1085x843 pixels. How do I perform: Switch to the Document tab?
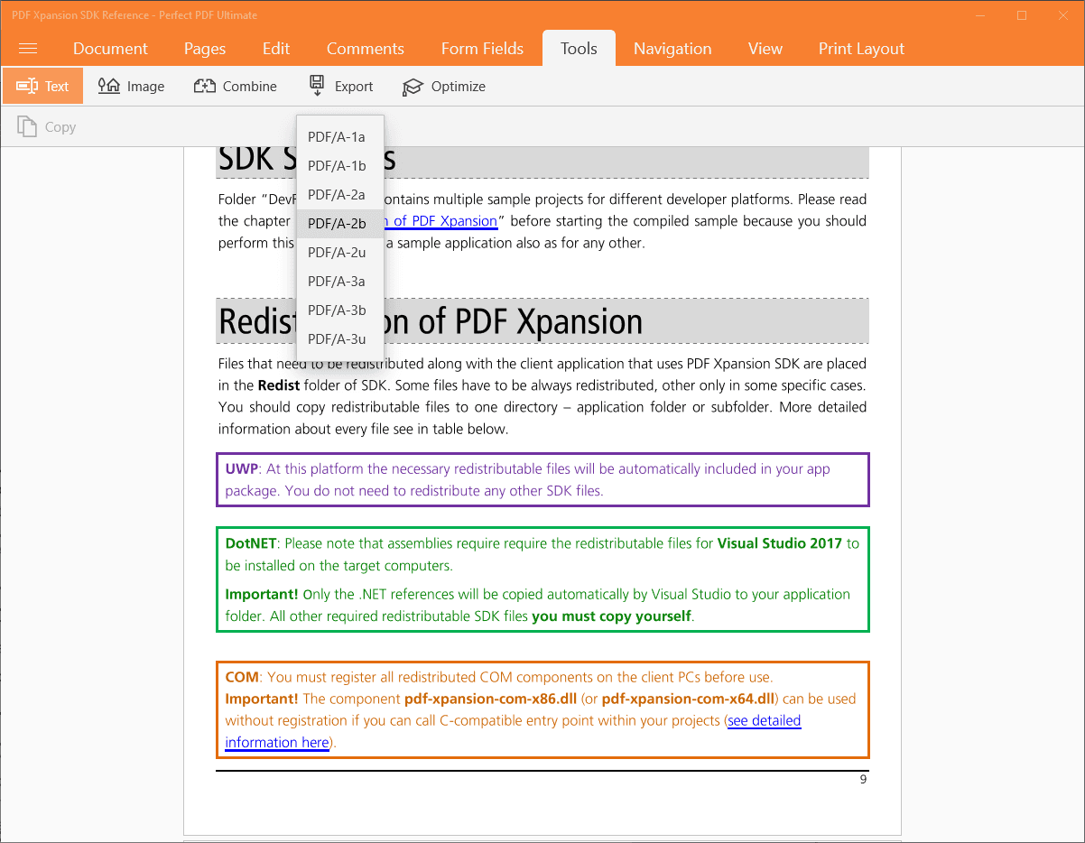click(110, 49)
